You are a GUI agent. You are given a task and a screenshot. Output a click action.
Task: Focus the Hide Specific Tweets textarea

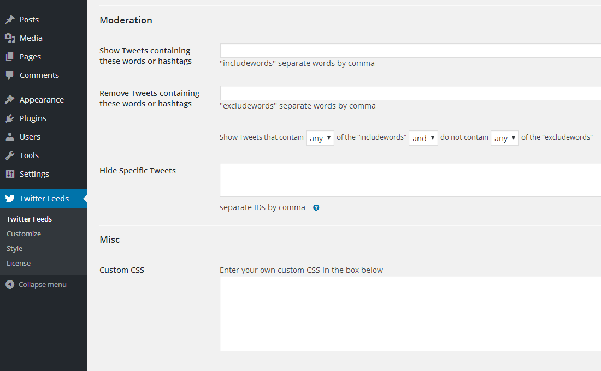[x=410, y=179]
